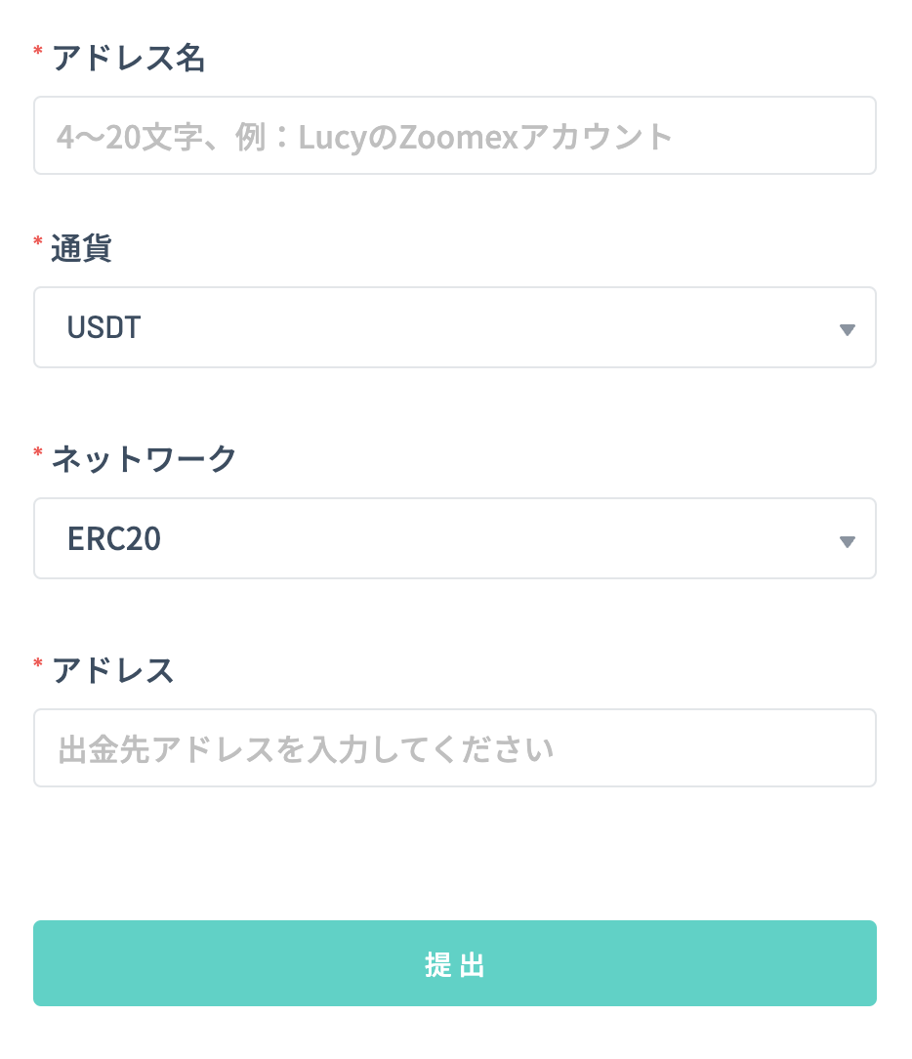Click the red asterisk beside 通貨
This screenshot has width=912, height=1059.
pyautogui.click(x=38, y=241)
